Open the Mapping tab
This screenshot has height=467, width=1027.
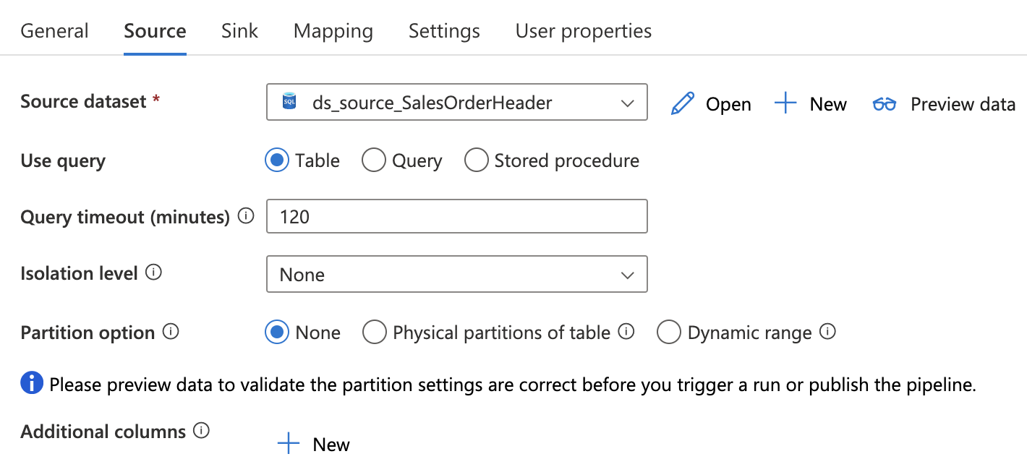tap(333, 31)
